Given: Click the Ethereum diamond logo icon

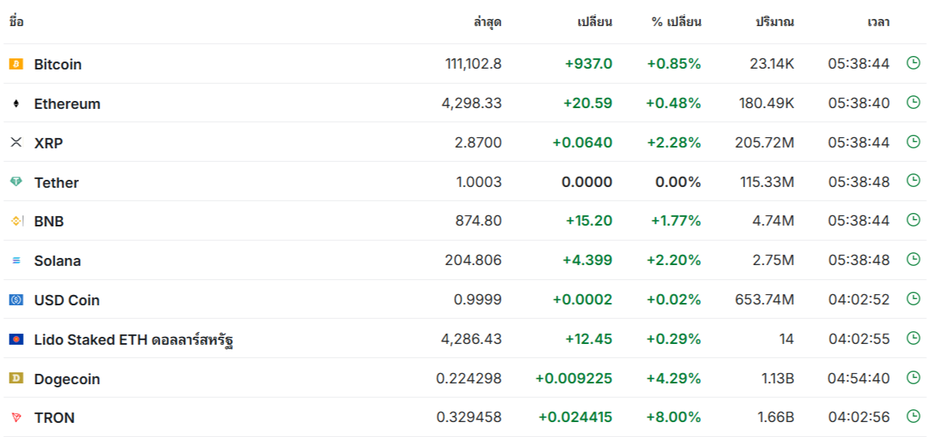Looking at the screenshot, I should pos(16,104).
